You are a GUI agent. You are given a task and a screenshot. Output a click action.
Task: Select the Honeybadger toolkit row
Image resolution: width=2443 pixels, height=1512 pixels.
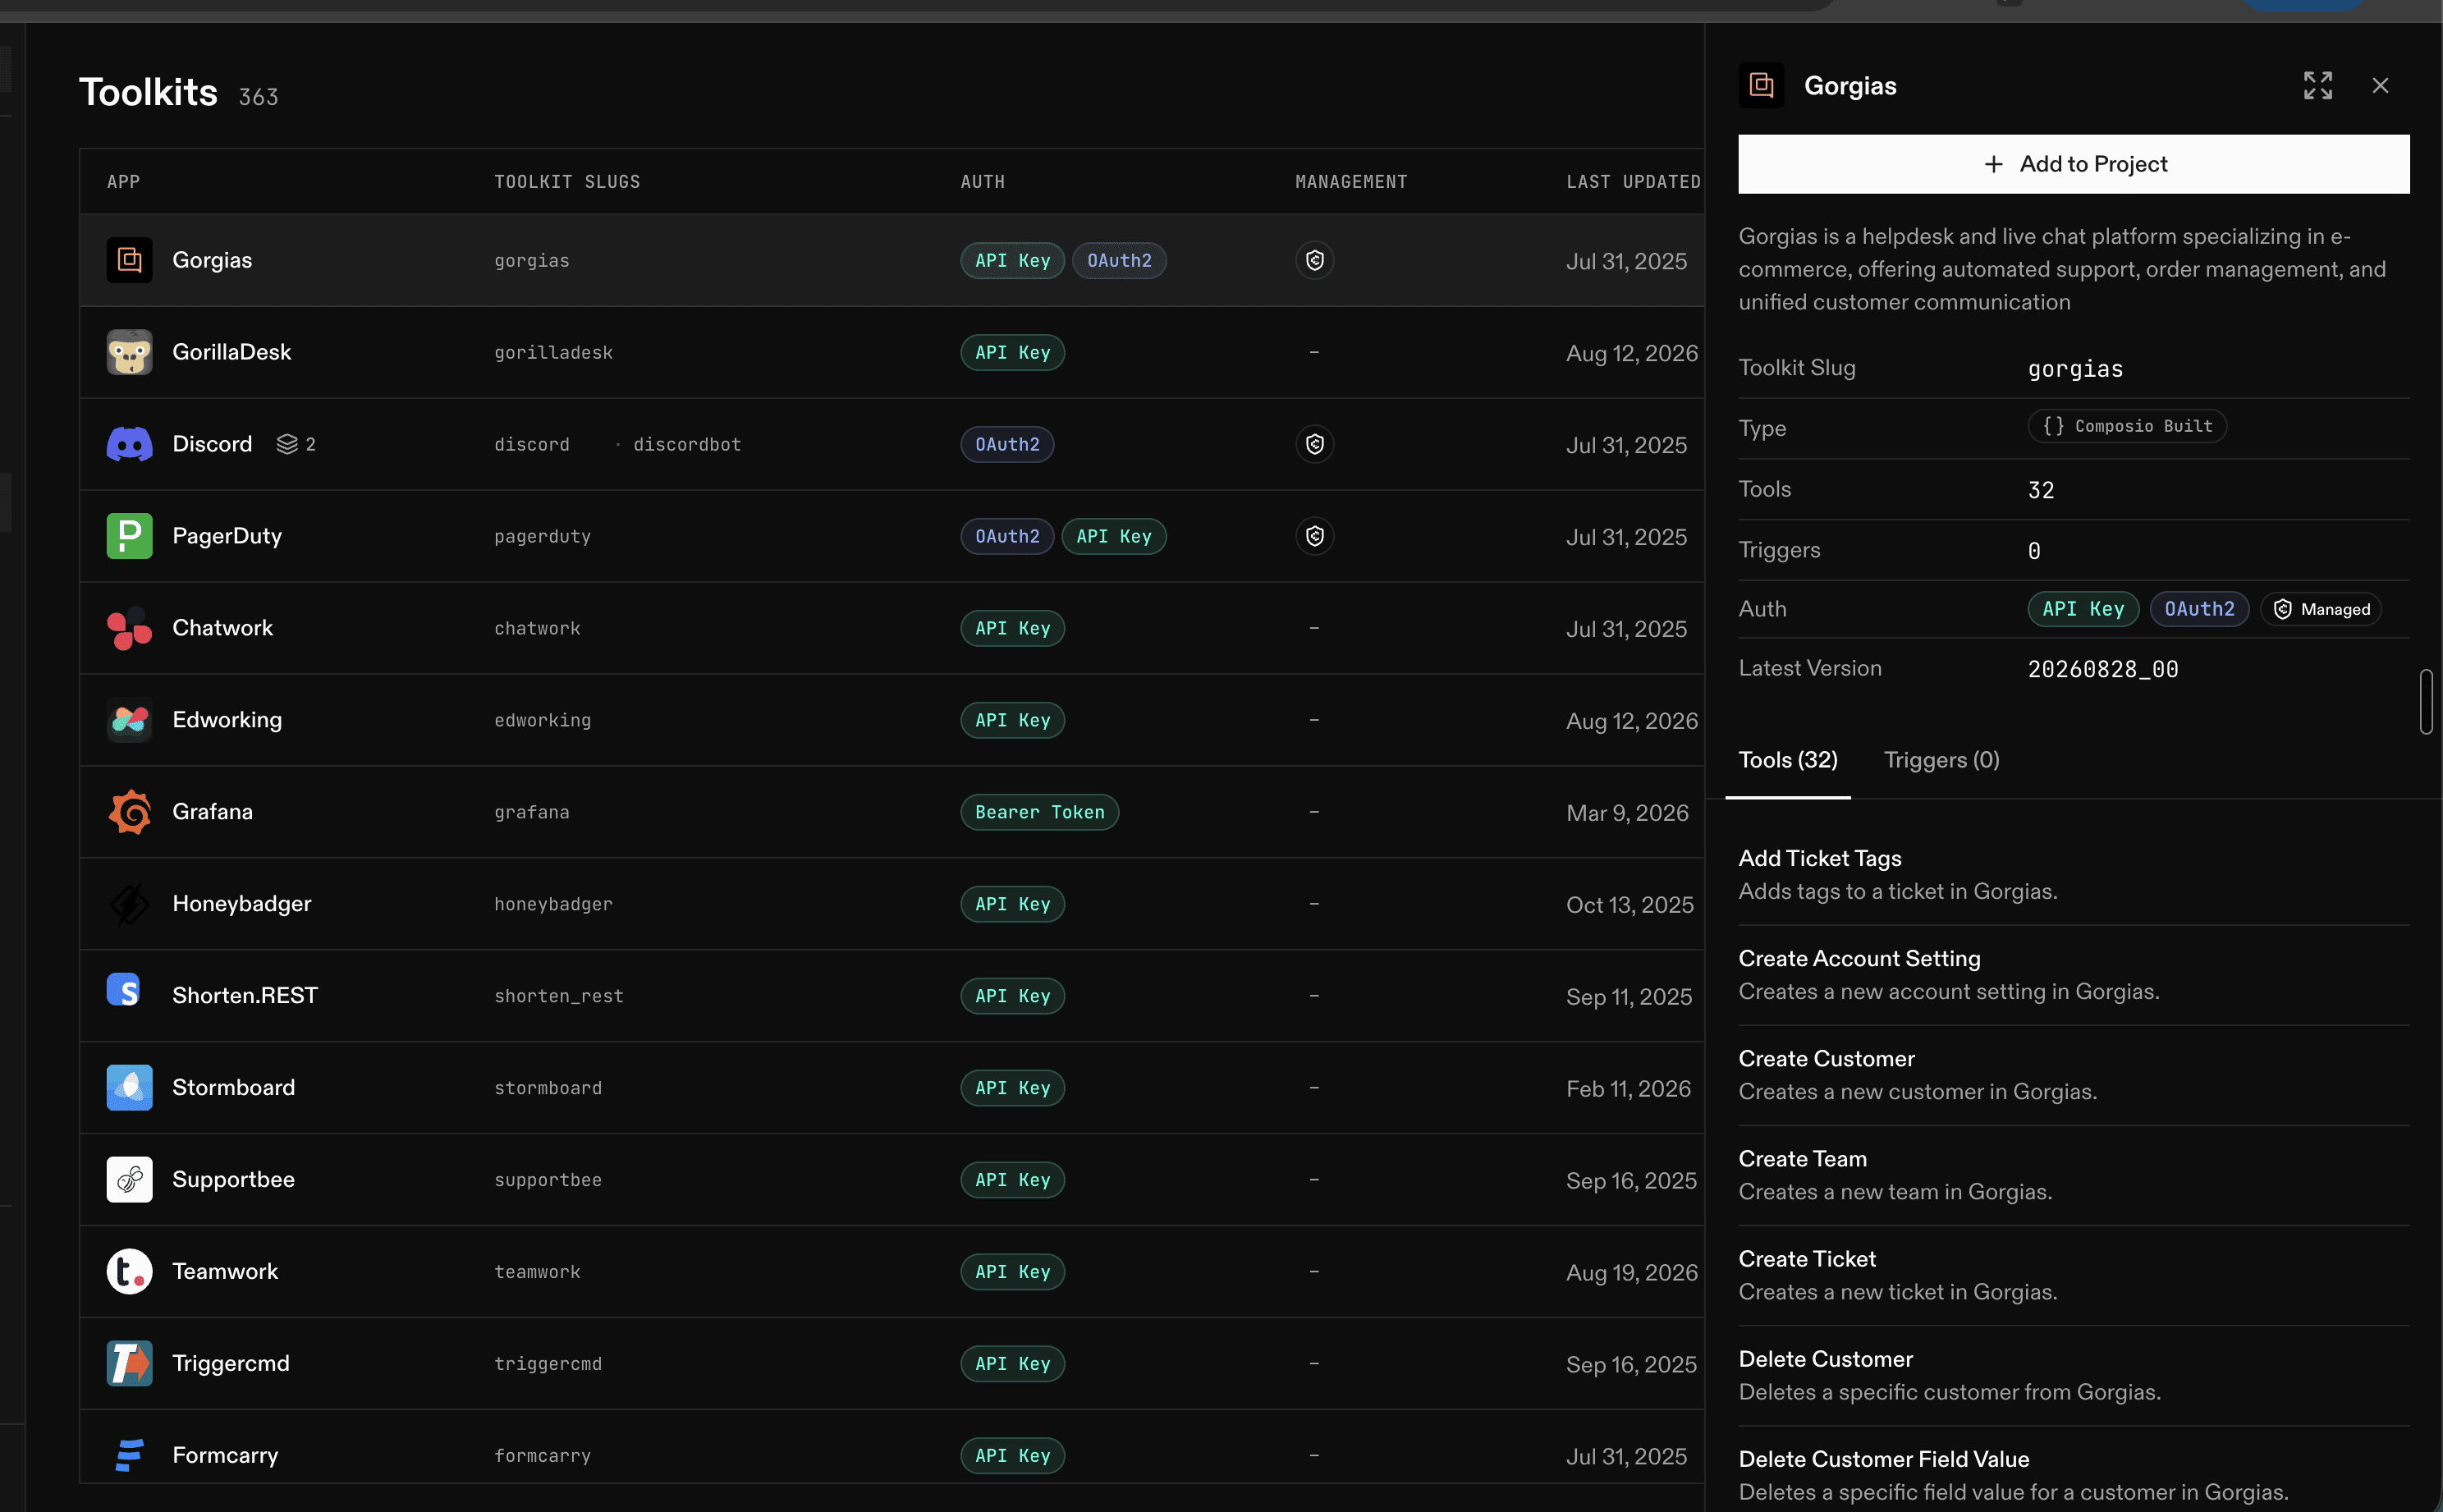pyautogui.click(x=891, y=904)
